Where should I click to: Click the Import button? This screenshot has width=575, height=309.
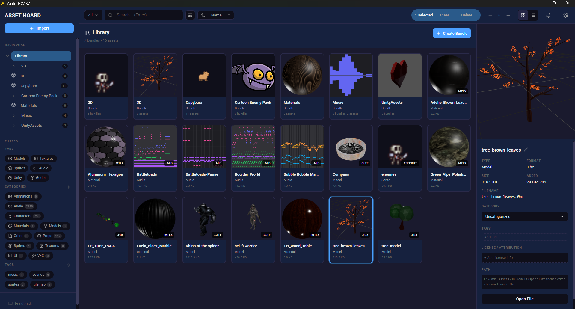coord(39,28)
